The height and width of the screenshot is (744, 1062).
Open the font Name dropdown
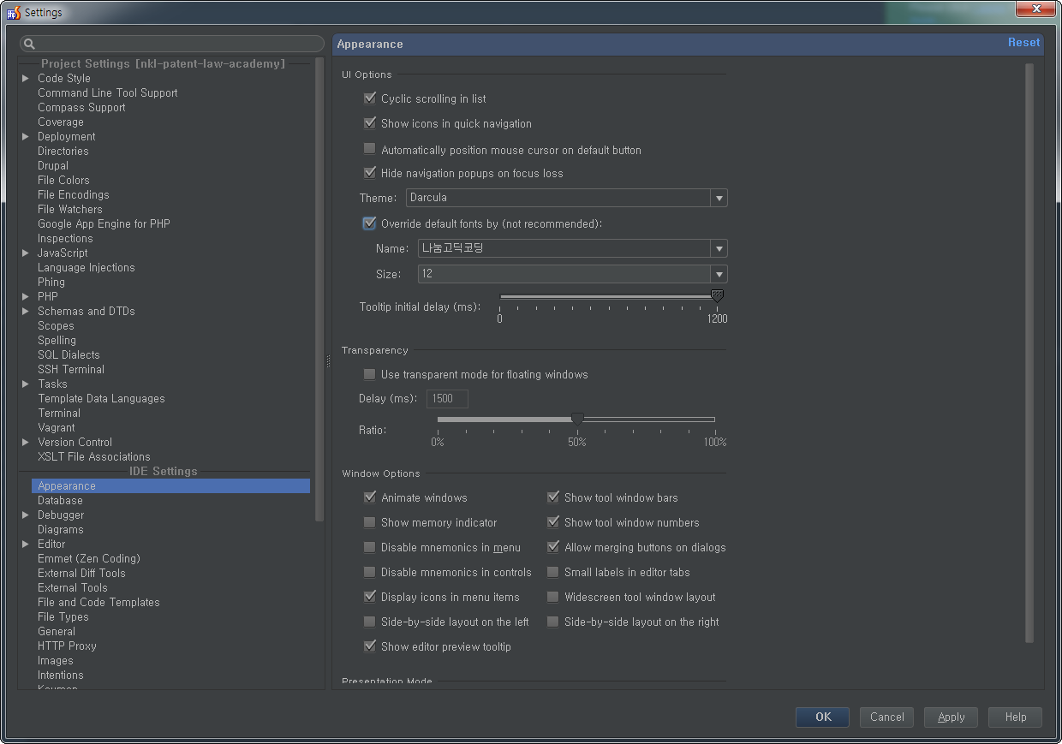(573, 248)
